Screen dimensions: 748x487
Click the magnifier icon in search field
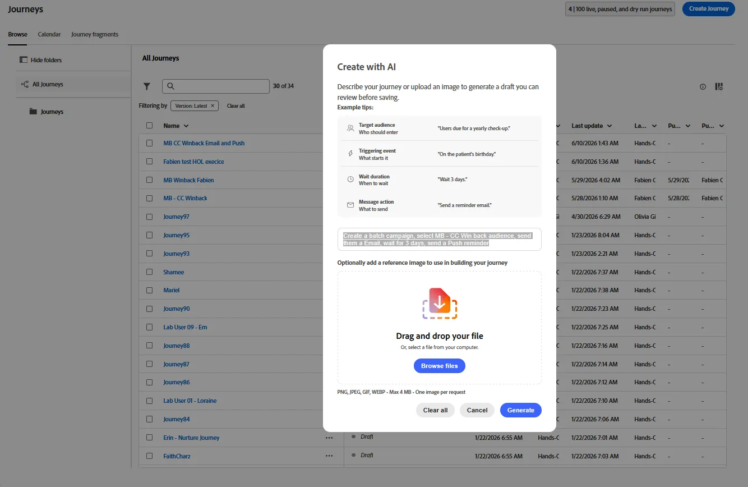coord(171,86)
